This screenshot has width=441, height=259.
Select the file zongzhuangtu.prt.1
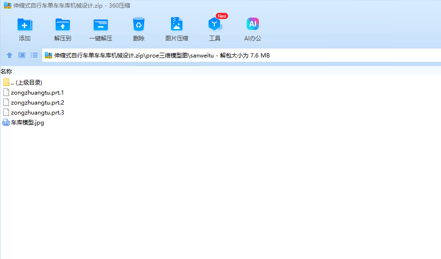click(x=38, y=93)
